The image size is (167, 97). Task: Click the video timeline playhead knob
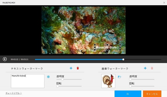[x=123, y=59]
